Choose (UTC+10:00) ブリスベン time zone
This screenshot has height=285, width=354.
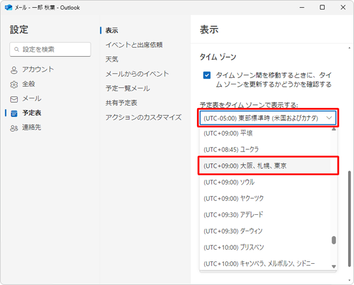[265, 247]
